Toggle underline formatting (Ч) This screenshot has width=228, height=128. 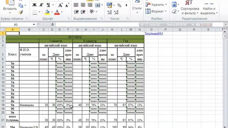coord(48,5)
